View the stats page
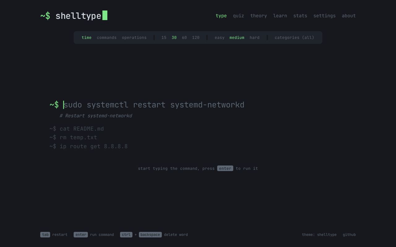The image size is (396, 247). coord(300,16)
